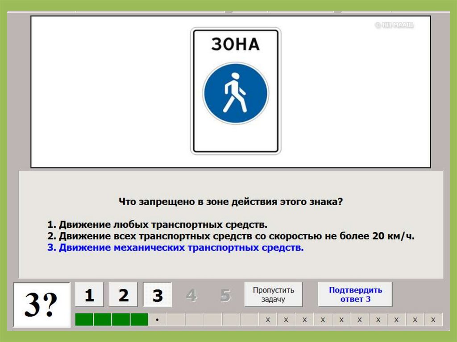Select answer button number 3

(x=157, y=295)
